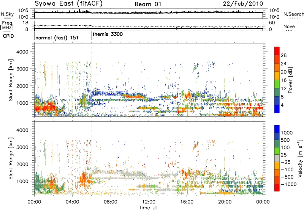Click the 'Freq. [MHz]' axis label
Image resolution: width=304 pixels, height=210 pixels.
click(x=7, y=25)
